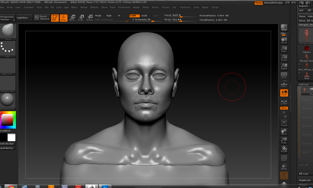
Task: Open the BasicMaterial2 material picker
Action: point(8,102)
